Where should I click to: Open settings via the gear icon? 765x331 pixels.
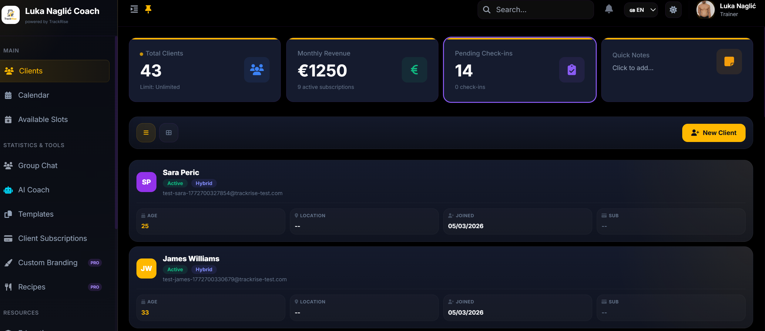673,9
